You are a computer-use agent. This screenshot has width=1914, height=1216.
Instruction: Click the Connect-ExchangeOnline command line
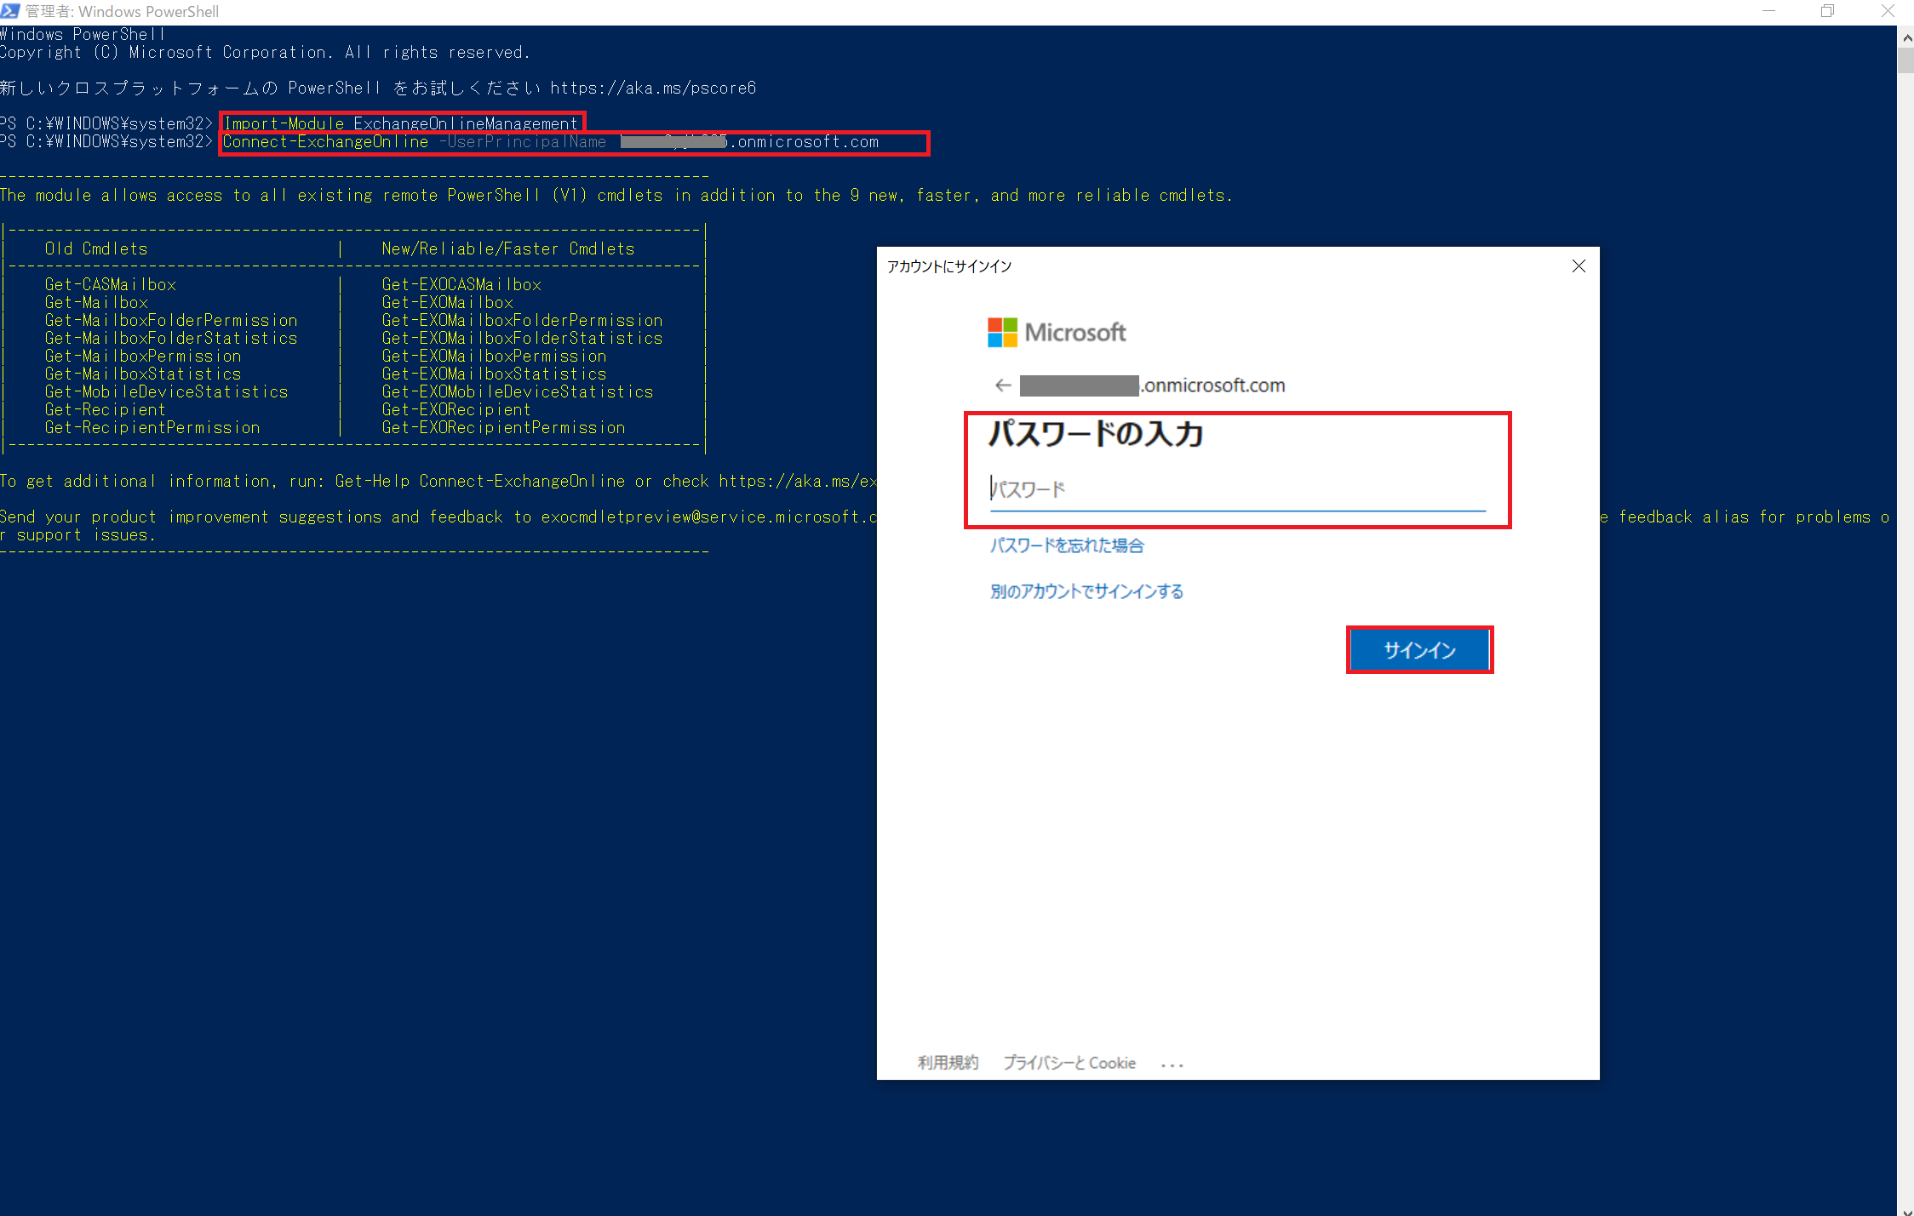tap(551, 142)
